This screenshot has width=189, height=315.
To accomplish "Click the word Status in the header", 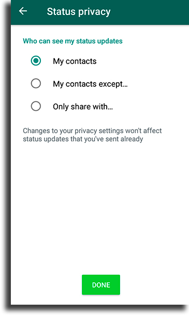I will pyautogui.click(x=62, y=11).
